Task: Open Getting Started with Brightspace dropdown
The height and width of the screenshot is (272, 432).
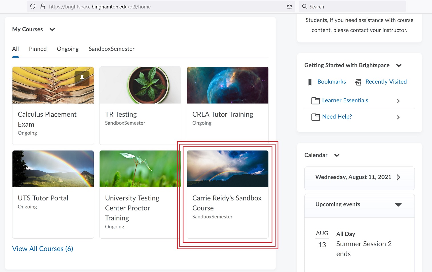Action: click(399, 65)
